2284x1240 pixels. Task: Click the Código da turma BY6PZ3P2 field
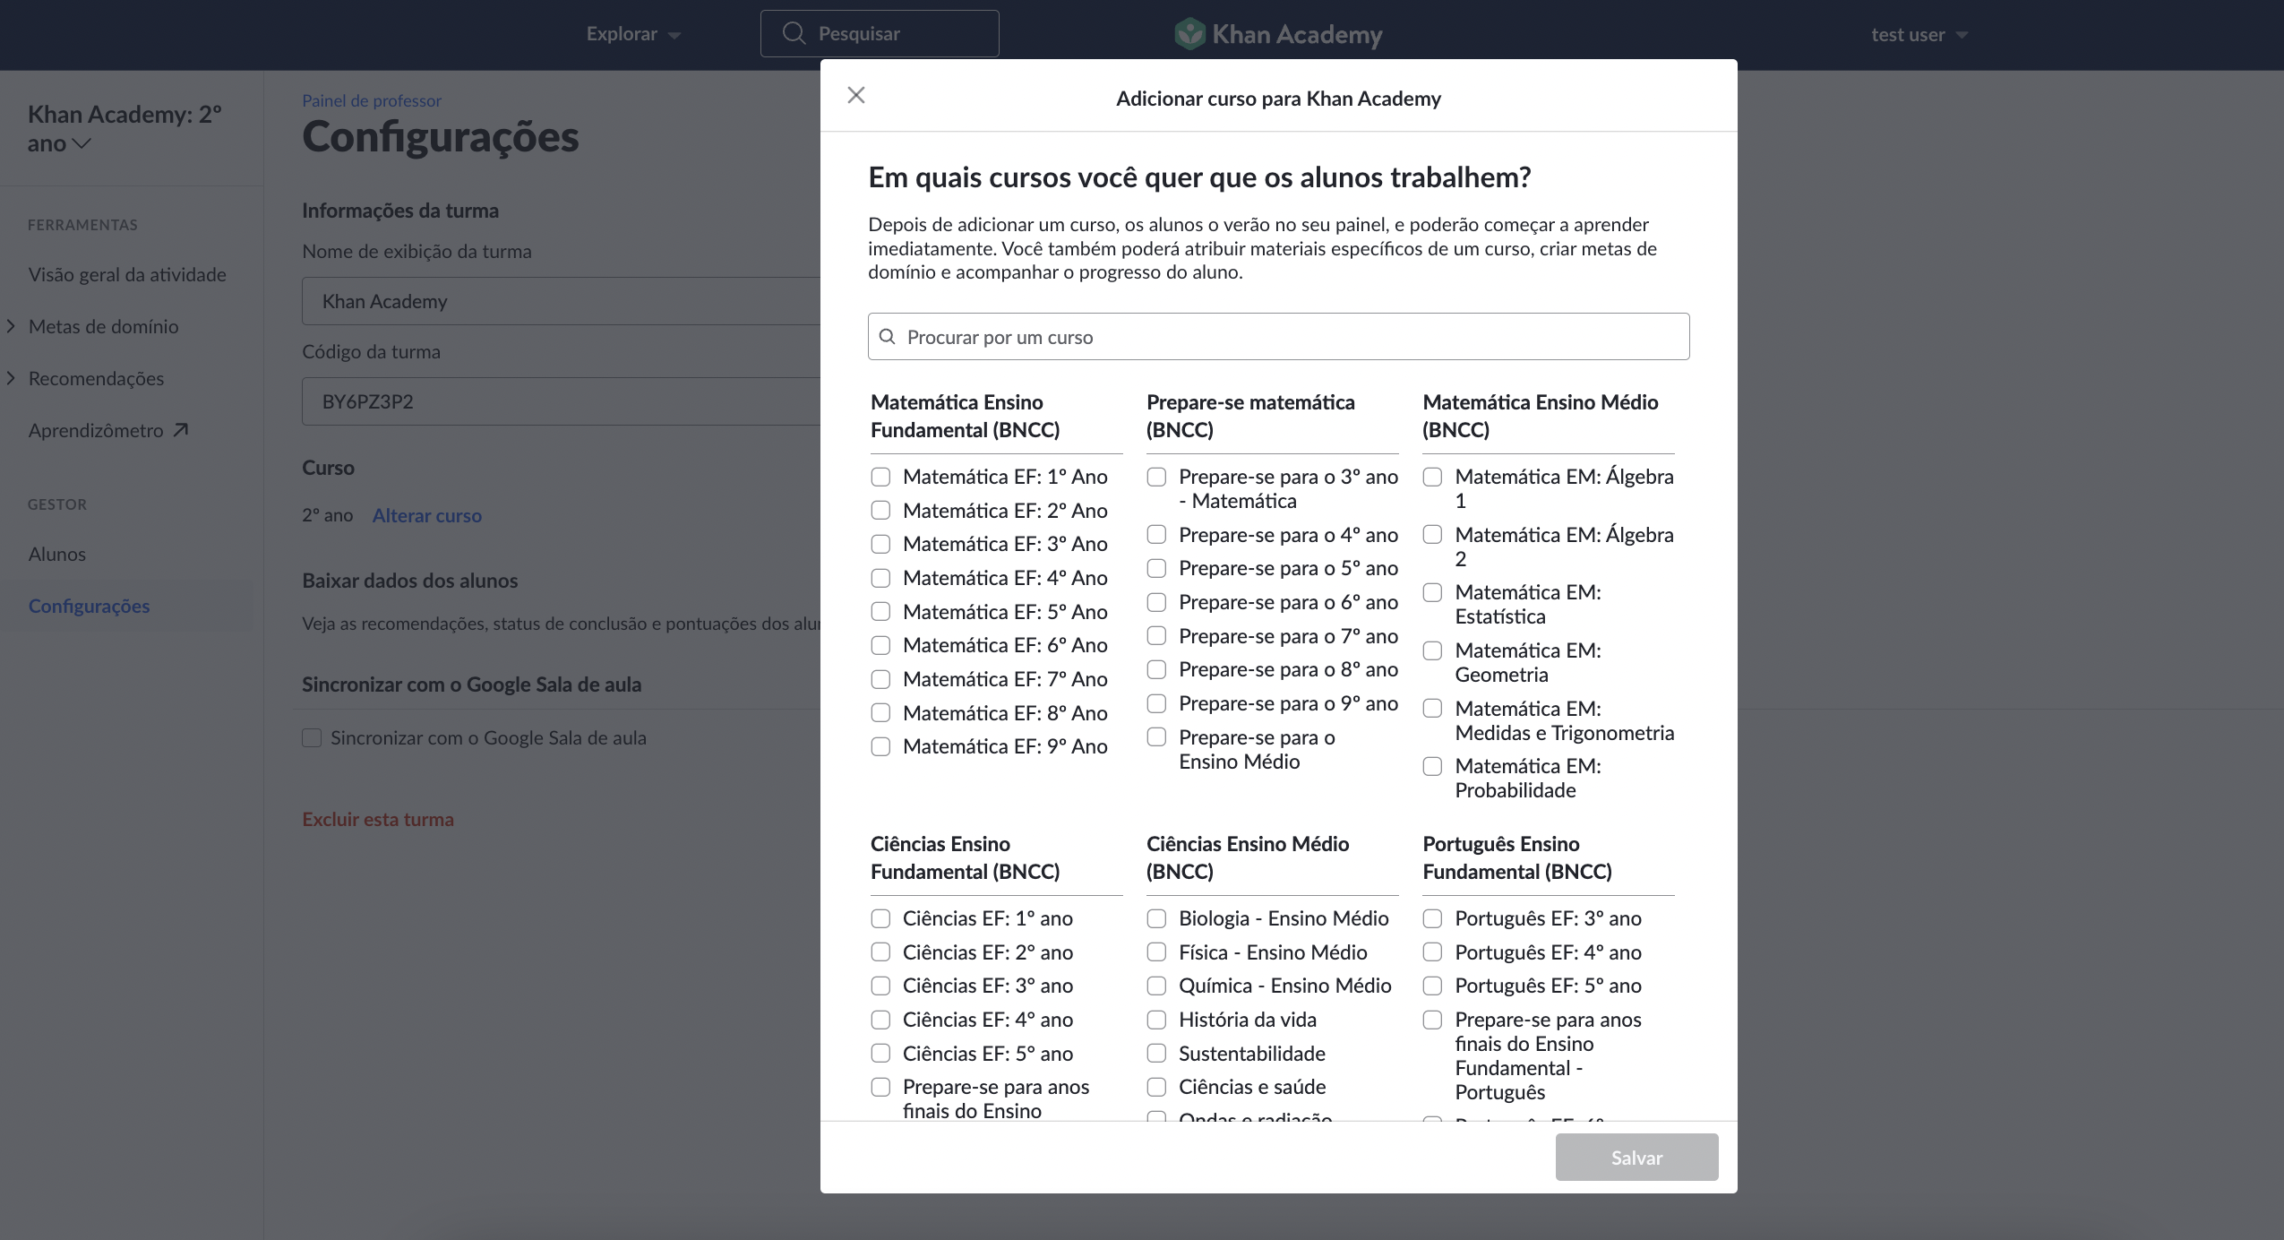pyautogui.click(x=562, y=401)
